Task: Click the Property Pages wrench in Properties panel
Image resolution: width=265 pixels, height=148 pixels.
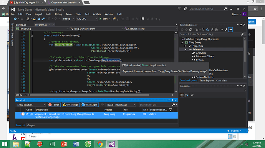Action: pyautogui.click(x=192, y=95)
